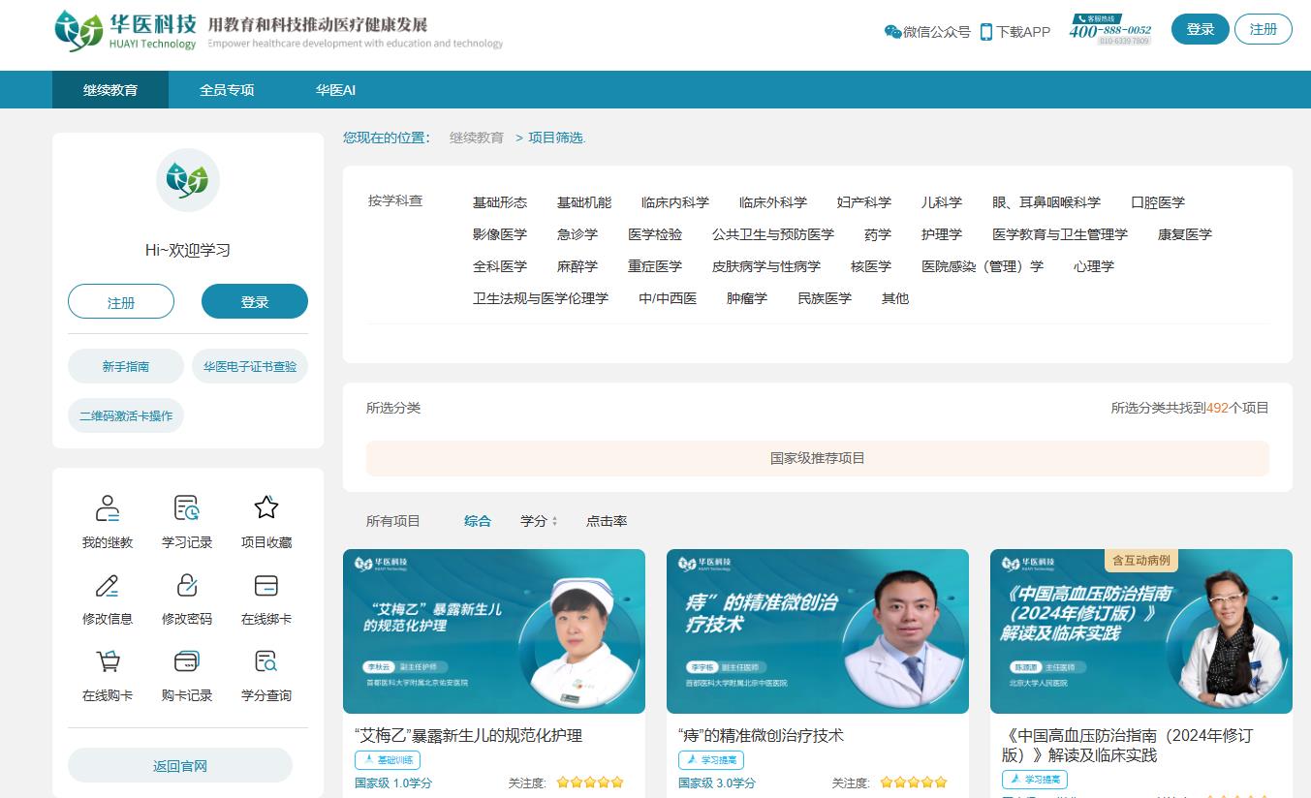Toggle the 学分 sort order arrow
Viewport: 1311px width, 798px height.
(x=554, y=521)
